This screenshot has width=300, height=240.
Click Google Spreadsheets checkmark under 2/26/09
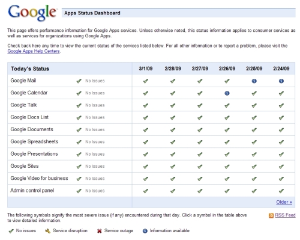pyautogui.click(x=227, y=142)
